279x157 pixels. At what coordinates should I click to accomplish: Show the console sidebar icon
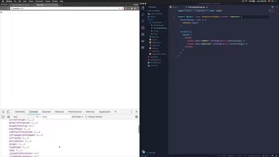pyautogui.click(x=3, y=117)
